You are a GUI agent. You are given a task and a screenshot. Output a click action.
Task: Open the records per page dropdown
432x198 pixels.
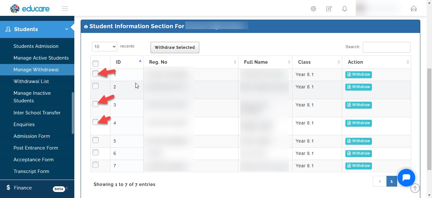tap(105, 47)
